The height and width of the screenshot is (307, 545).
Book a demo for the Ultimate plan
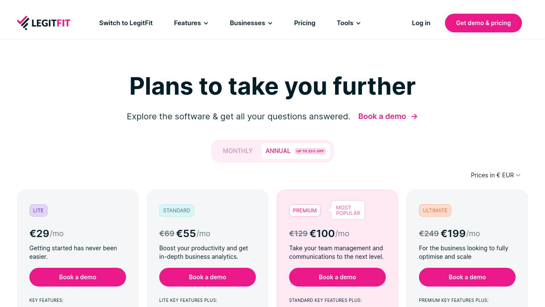coord(467,277)
